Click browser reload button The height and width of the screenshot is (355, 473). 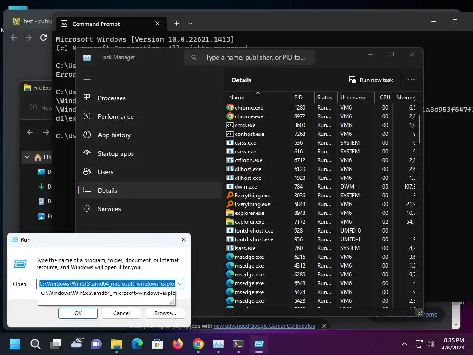pyautogui.click(x=43, y=37)
